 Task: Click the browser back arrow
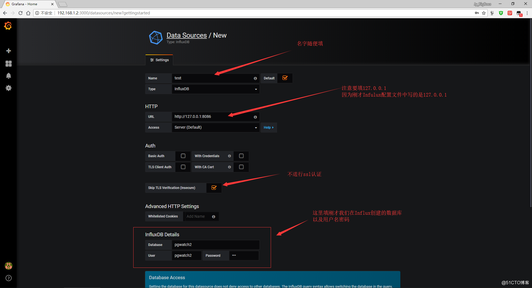click(x=5, y=13)
